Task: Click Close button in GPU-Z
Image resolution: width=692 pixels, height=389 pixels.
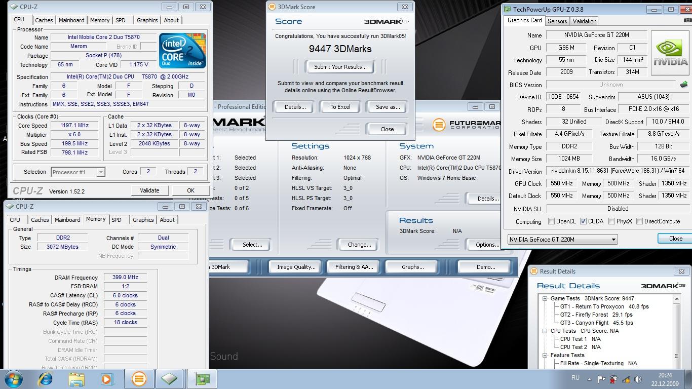Action: point(675,239)
